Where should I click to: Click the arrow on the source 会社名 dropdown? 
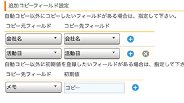pos(55,38)
